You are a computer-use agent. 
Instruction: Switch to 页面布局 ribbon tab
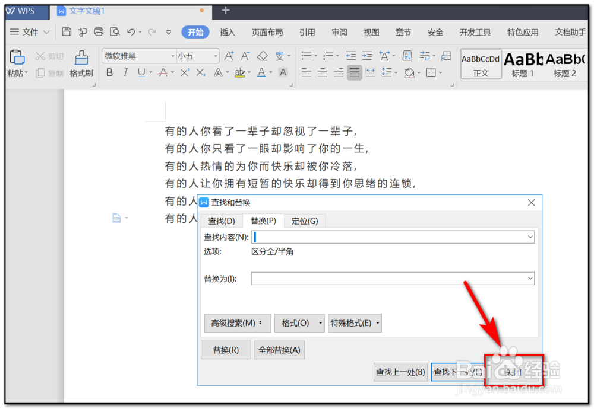point(267,33)
